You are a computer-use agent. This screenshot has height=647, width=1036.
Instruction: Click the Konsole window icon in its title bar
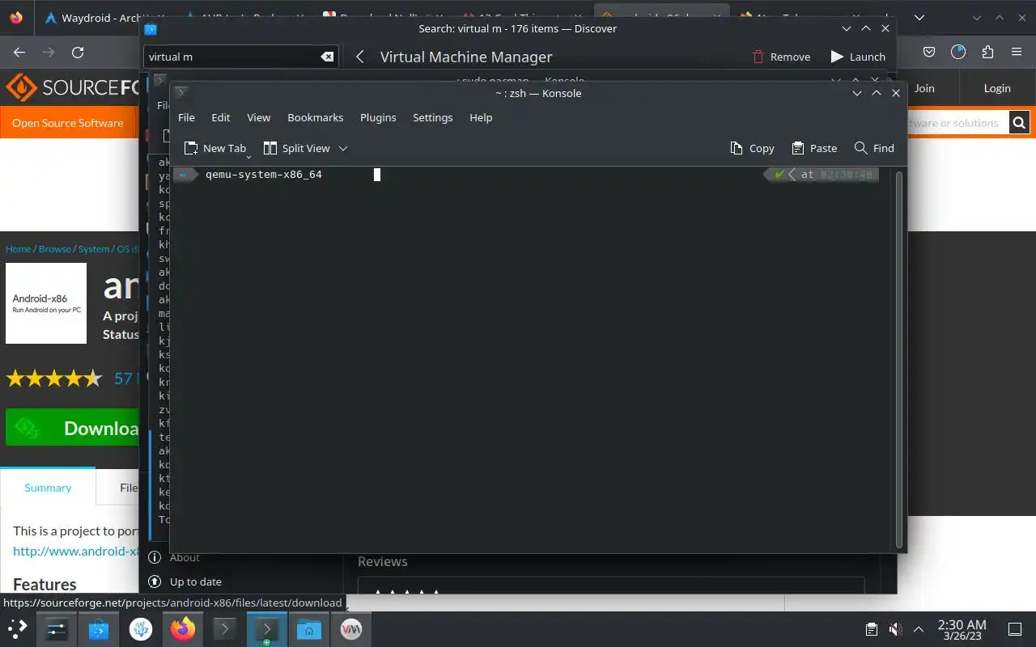tap(181, 93)
